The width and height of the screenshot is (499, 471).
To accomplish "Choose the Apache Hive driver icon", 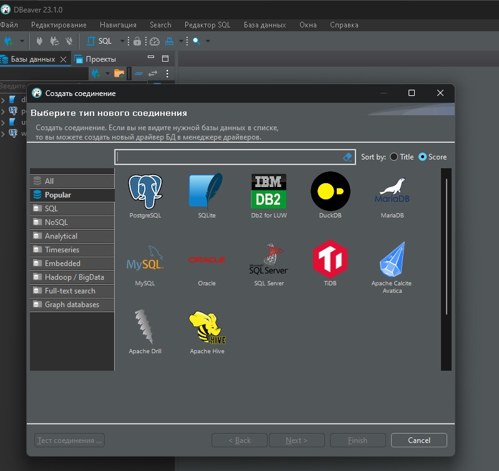I will 207,332.
